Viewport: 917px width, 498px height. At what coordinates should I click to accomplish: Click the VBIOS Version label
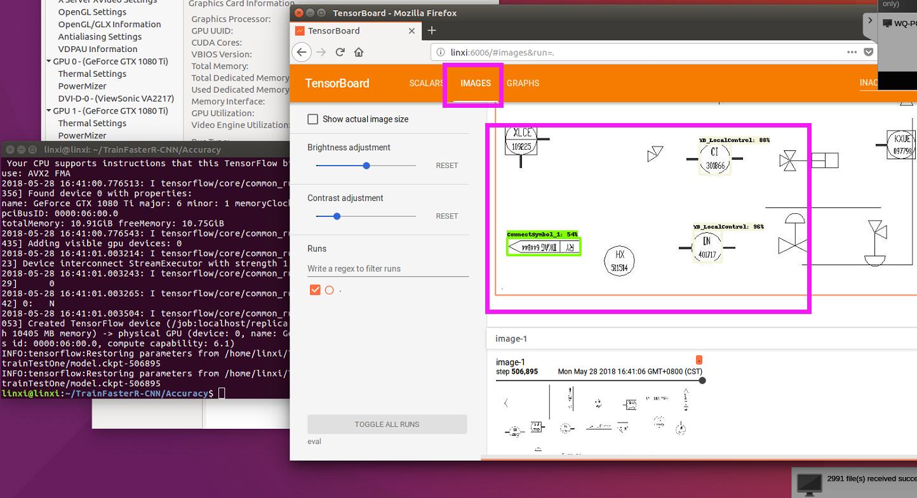pyautogui.click(x=222, y=55)
